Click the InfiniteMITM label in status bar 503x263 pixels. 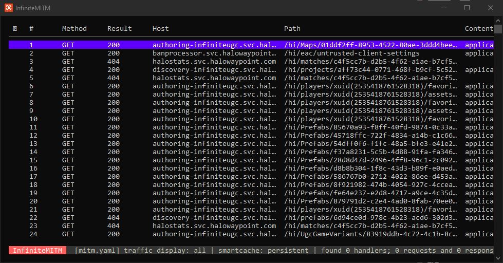(38, 251)
